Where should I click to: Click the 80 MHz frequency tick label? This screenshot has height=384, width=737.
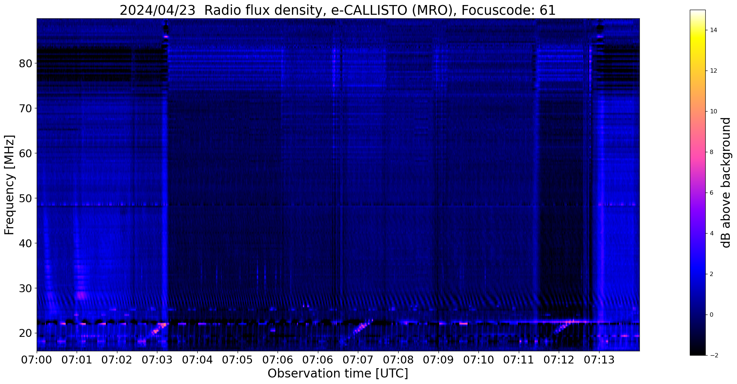26,64
